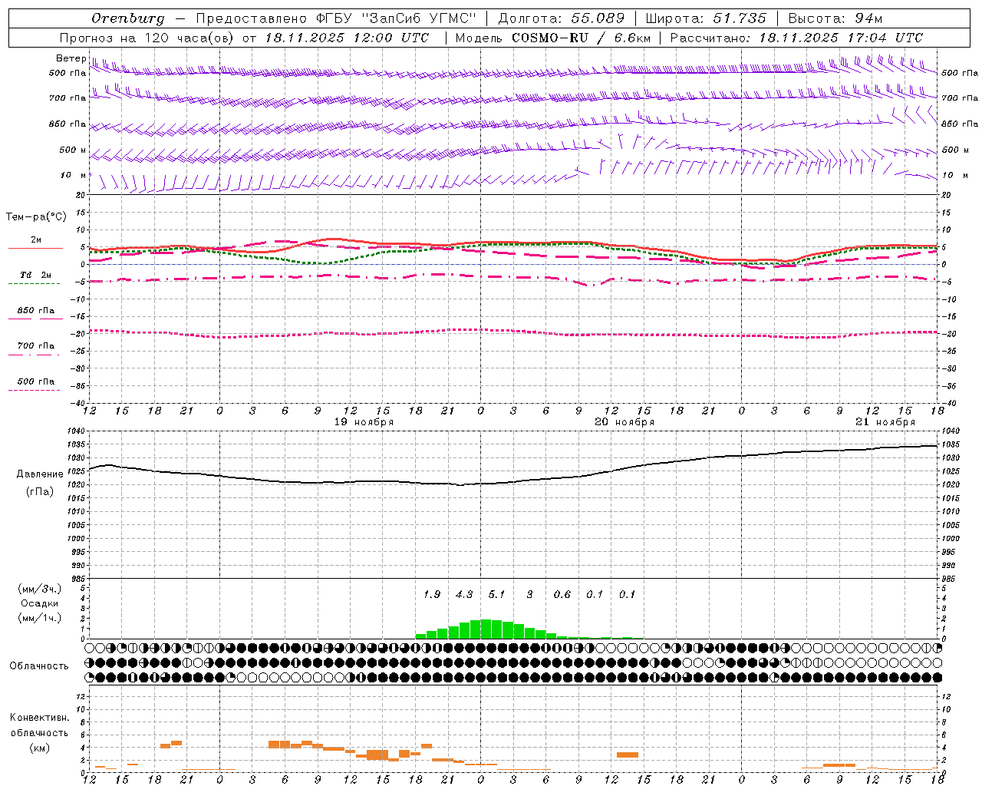
Task: Click the (км) convective cloud unit label
Action: (x=39, y=748)
